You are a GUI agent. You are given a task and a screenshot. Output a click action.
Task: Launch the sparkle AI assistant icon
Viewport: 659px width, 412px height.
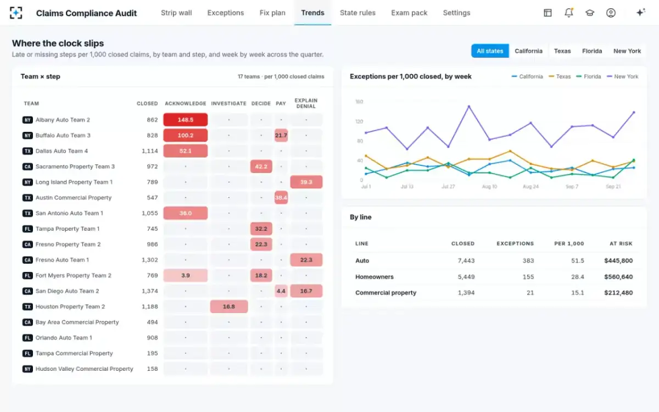click(640, 13)
